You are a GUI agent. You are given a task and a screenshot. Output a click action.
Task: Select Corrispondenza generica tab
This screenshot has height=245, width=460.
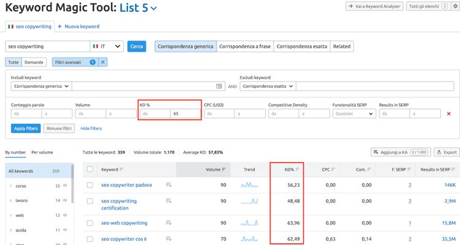[185, 47]
